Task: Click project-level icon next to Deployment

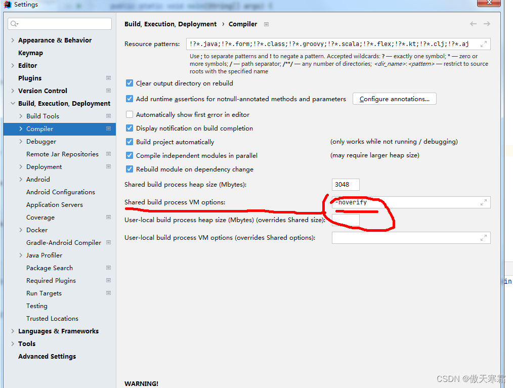Action: (x=109, y=166)
